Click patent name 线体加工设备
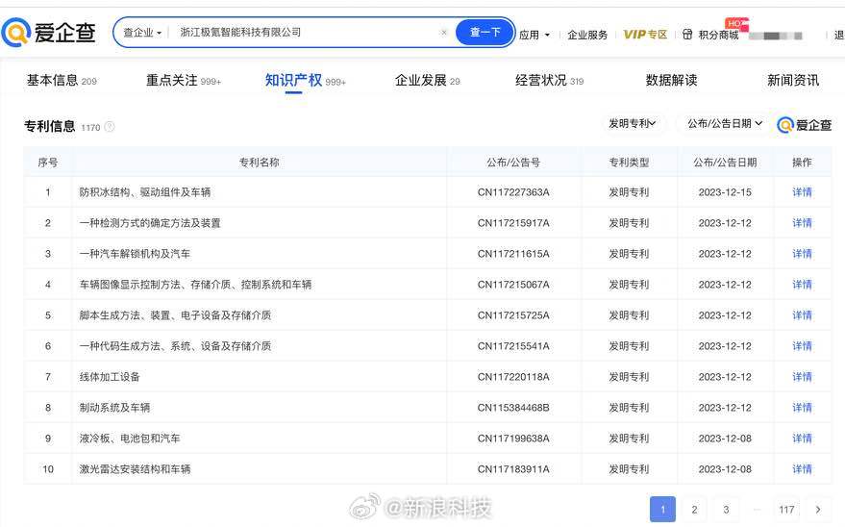Screen dimensions: 845x527 point(110,377)
